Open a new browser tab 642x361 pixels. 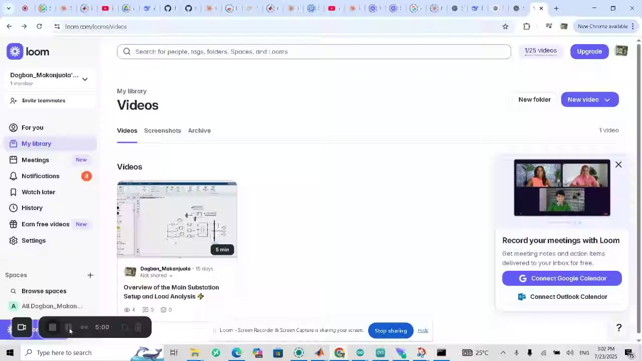(x=556, y=8)
